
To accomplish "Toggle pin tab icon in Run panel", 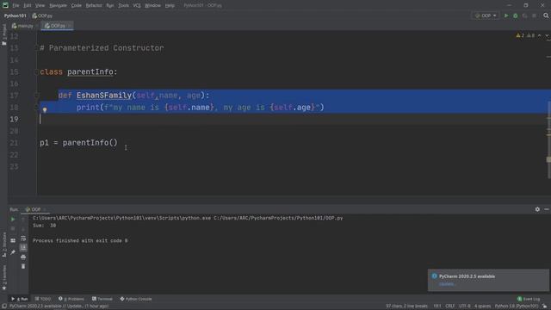I will (13, 252).
